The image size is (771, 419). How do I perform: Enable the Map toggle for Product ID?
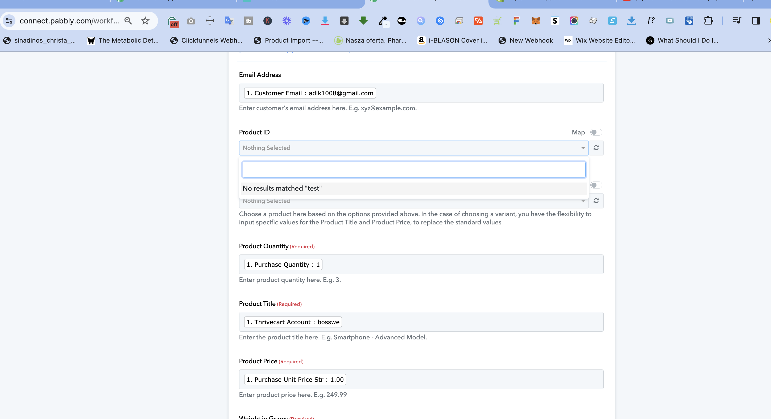click(x=596, y=132)
